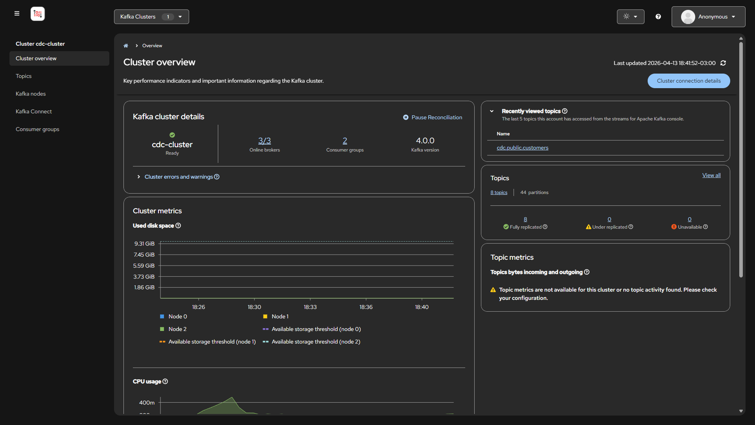Refresh the last updated timestamp
This screenshot has width=755, height=425.
click(x=723, y=63)
